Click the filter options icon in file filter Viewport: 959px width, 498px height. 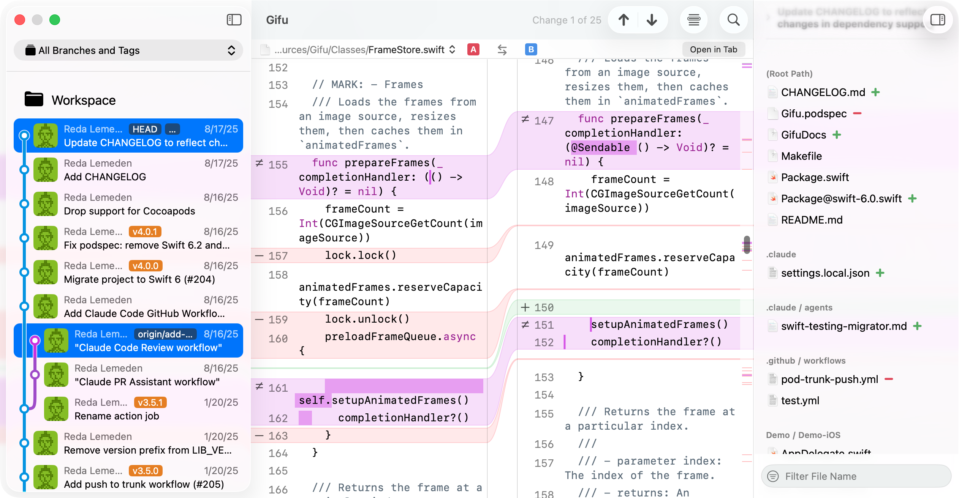(x=773, y=476)
